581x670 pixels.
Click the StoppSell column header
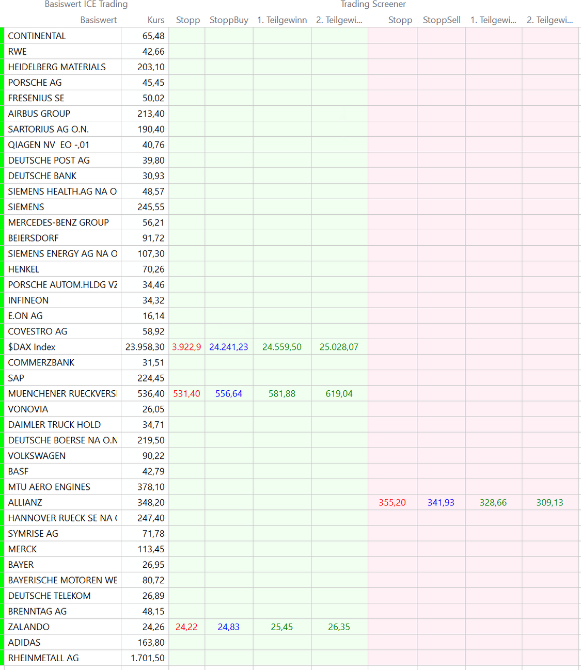pyautogui.click(x=442, y=20)
